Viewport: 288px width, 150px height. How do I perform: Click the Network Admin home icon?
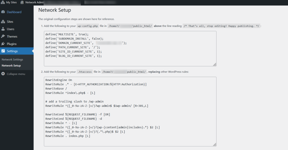22,2
